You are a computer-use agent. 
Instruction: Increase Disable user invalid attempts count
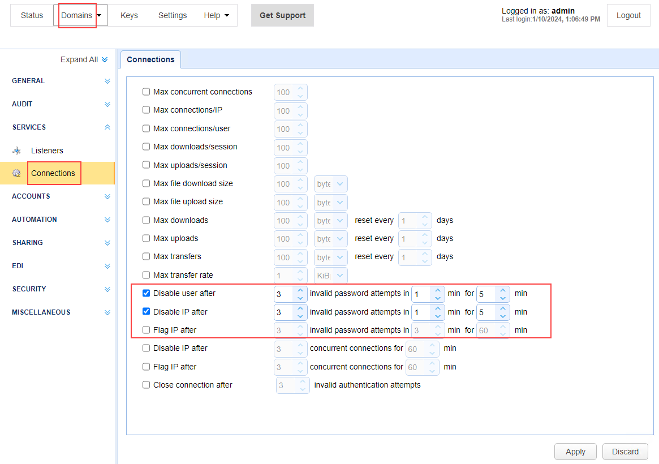click(300, 290)
